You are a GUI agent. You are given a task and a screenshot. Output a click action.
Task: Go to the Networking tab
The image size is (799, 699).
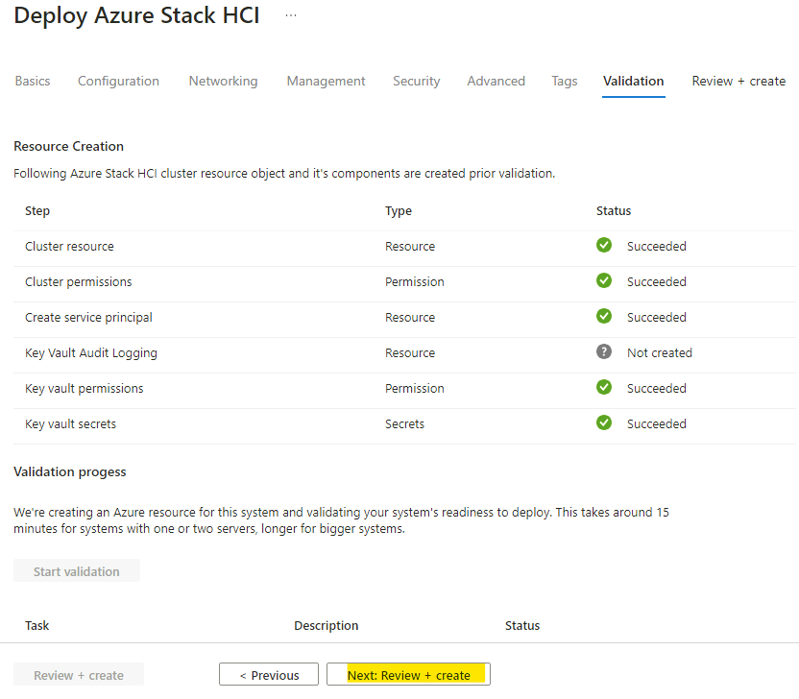[x=223, y=81]
